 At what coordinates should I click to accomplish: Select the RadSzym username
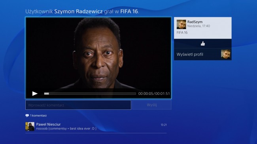[195, 22]
